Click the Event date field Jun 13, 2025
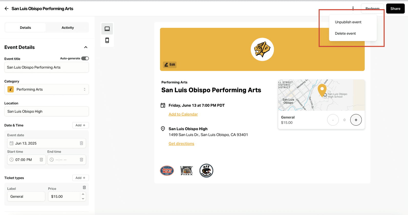This screenshot has height=215, width=408. click(x=47, y=143)
